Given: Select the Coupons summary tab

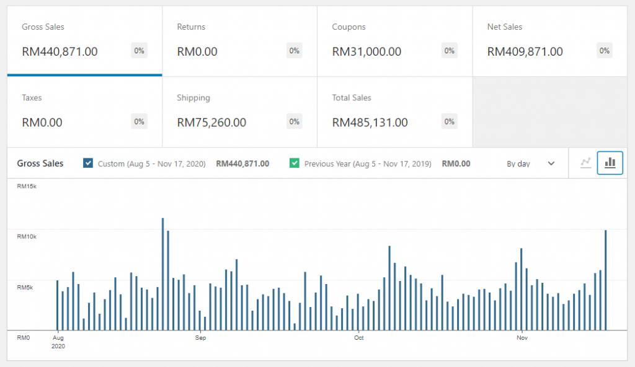Looking at the screenshot, I should pyautogui.click(x=395, y=41).
